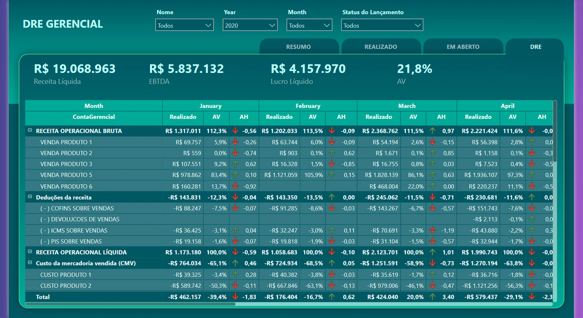
Task: Click the DRE GERENCIAL title
Action: tap(63, 24)
